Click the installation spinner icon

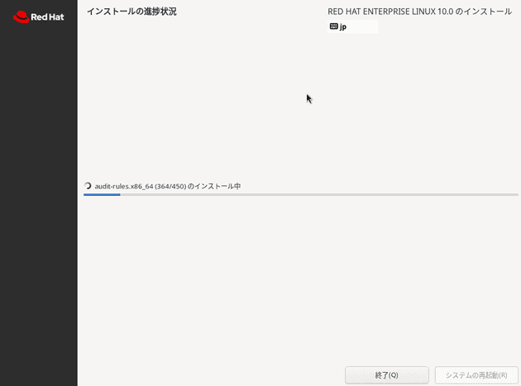88,186
